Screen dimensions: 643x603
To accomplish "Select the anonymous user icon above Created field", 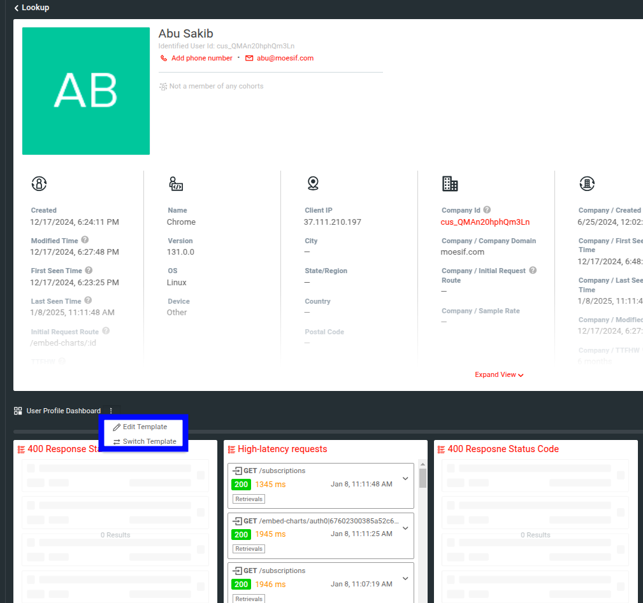I will click(x=39, y=183).
